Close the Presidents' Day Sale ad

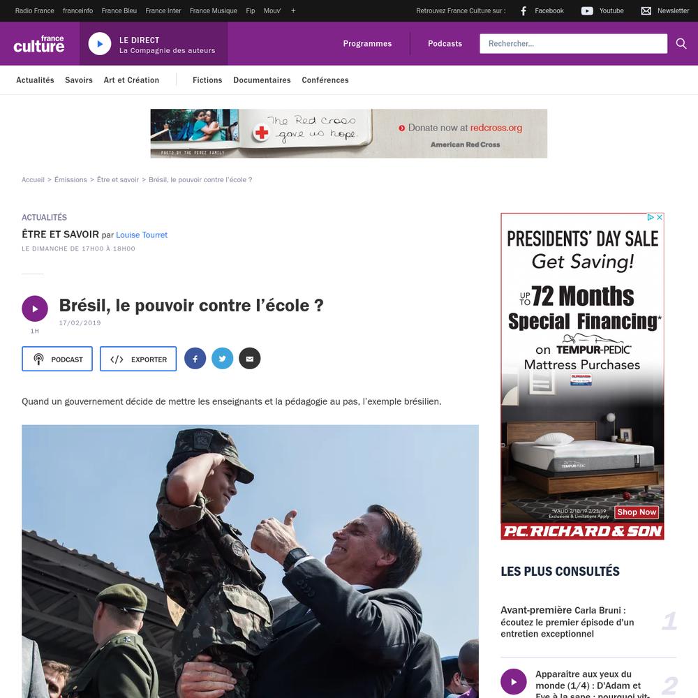point(660,217)
